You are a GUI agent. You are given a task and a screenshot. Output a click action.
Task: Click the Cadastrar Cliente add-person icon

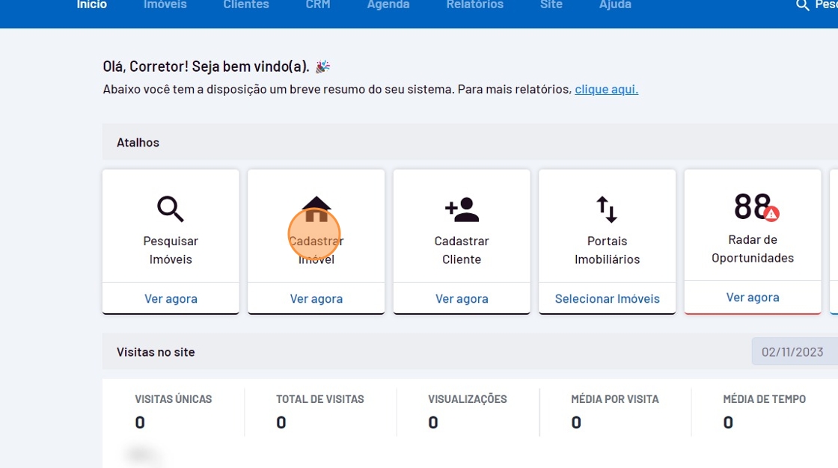[462, 209]
